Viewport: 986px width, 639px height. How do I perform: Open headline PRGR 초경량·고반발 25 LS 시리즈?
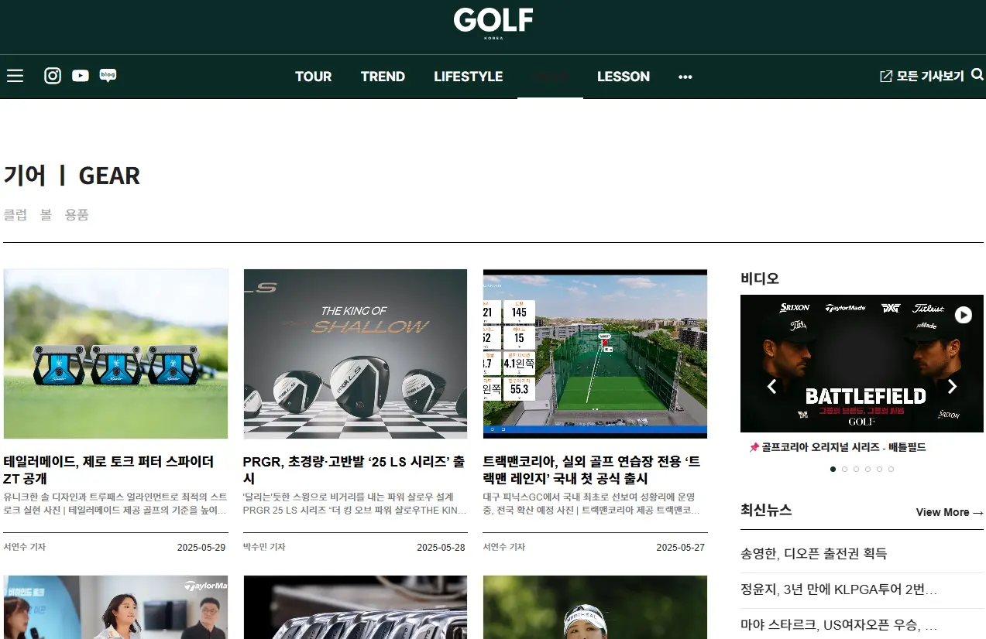point(354,470)
